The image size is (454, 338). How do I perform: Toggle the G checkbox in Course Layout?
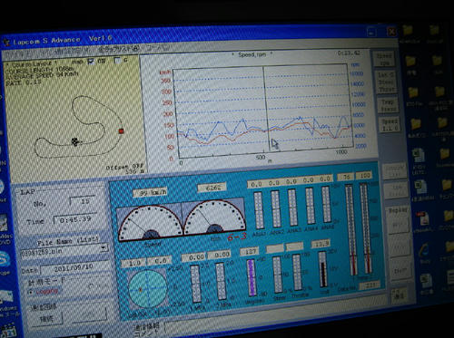tap(117, 61)
